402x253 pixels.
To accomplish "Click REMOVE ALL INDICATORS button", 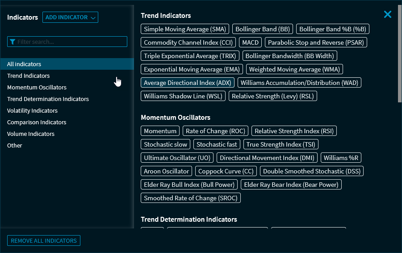I will [x=44, y=240].
